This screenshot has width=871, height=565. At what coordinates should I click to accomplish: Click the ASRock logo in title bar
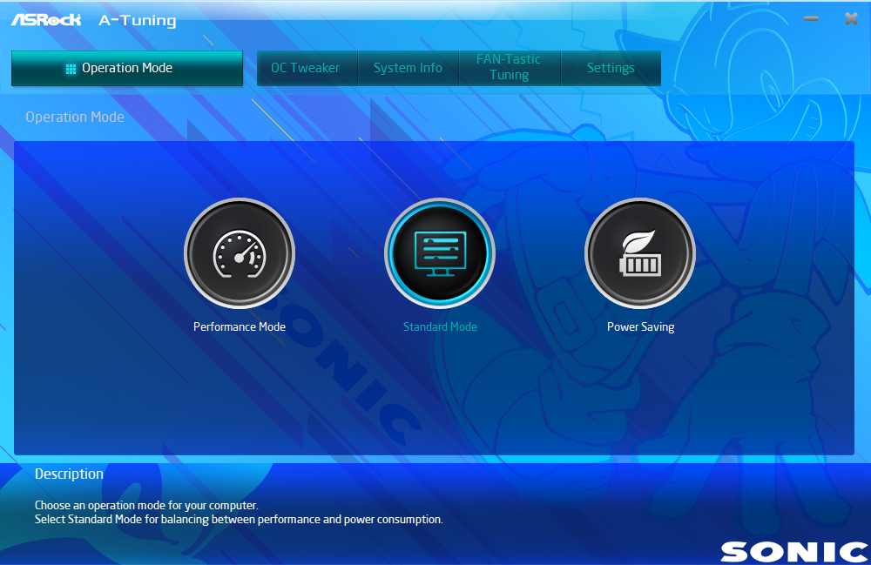[45, 19]
